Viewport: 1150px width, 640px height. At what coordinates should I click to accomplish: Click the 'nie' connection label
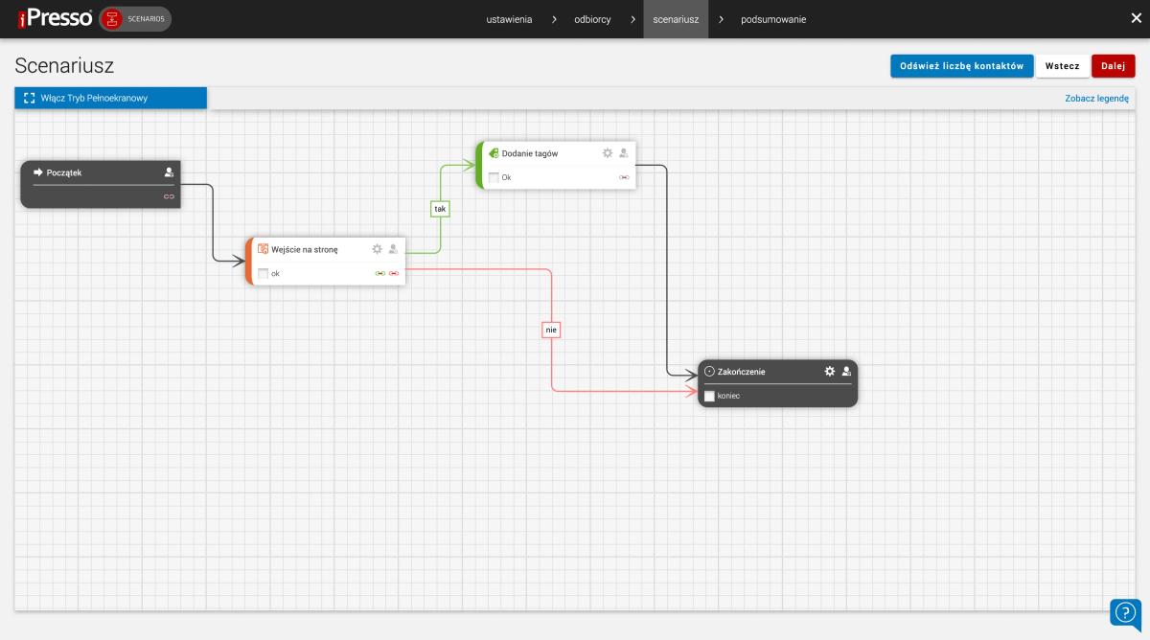pos(551,330)
